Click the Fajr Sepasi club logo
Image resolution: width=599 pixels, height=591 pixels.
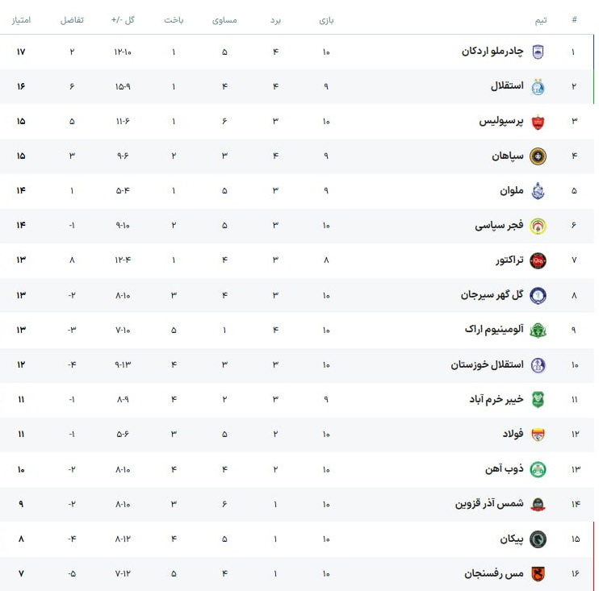click(x=538, y=226)
